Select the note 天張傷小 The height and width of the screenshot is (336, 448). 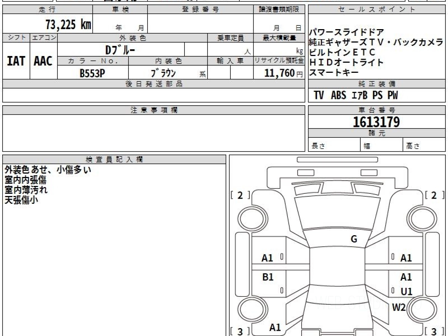(x=21, y=199)
